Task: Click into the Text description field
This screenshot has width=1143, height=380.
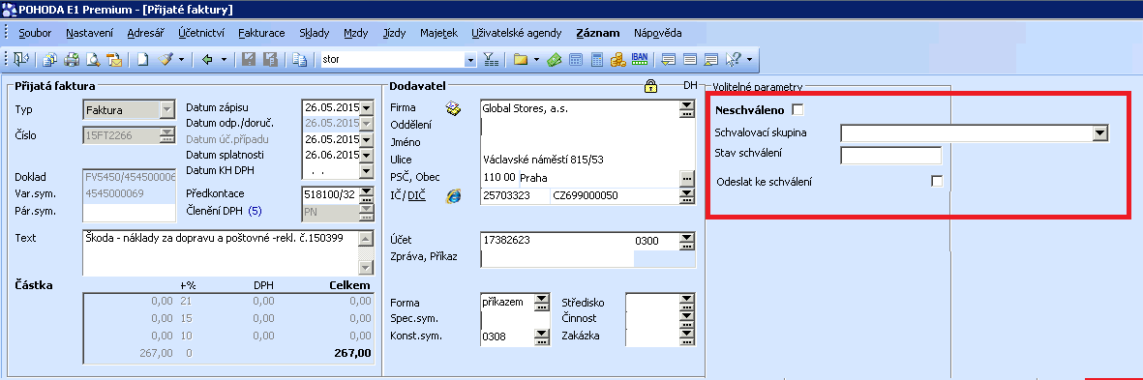Action: (x=220, y=253)
